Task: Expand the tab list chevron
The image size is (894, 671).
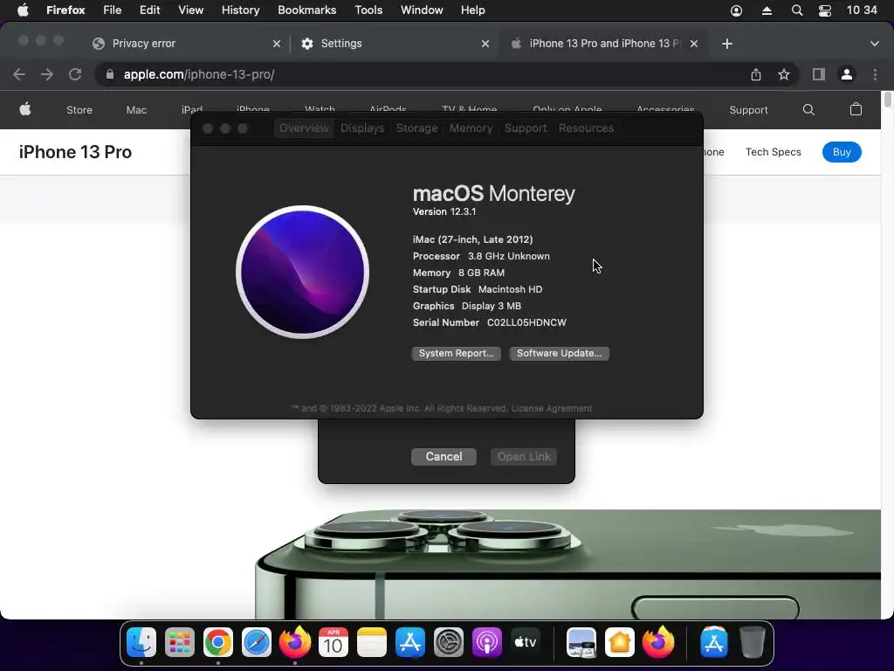Action: pyautogui.click(x=875, y=44)
